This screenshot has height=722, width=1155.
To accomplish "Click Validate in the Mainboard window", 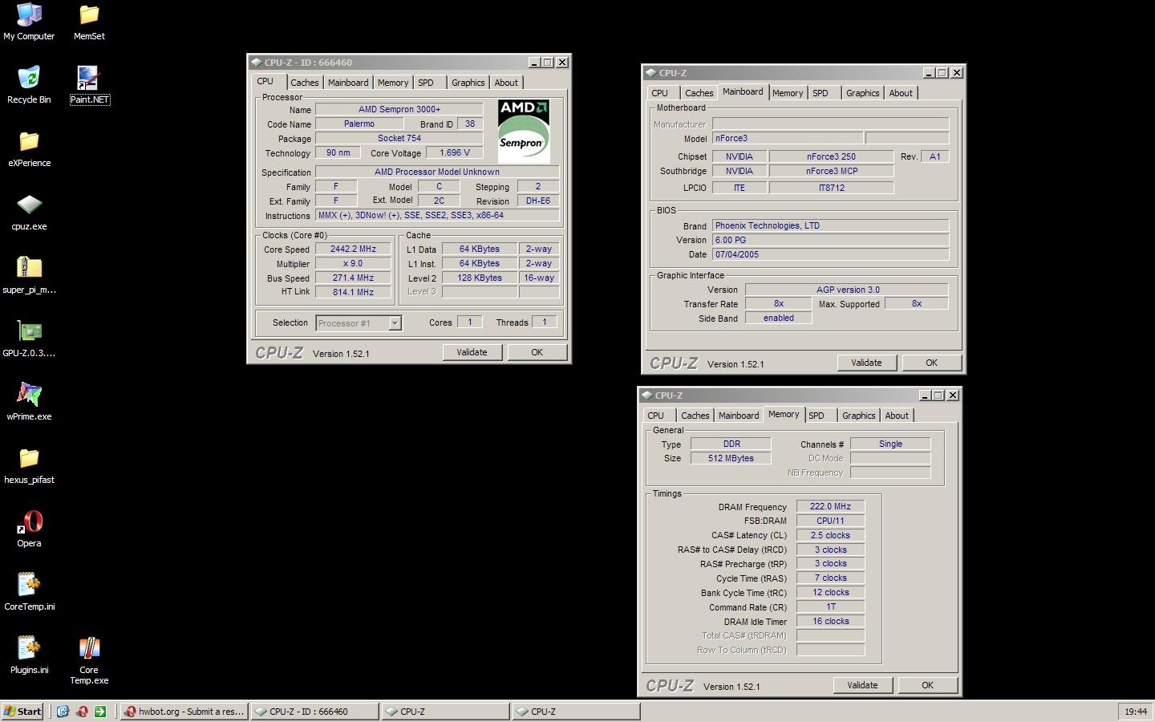I will coord(867,363).
